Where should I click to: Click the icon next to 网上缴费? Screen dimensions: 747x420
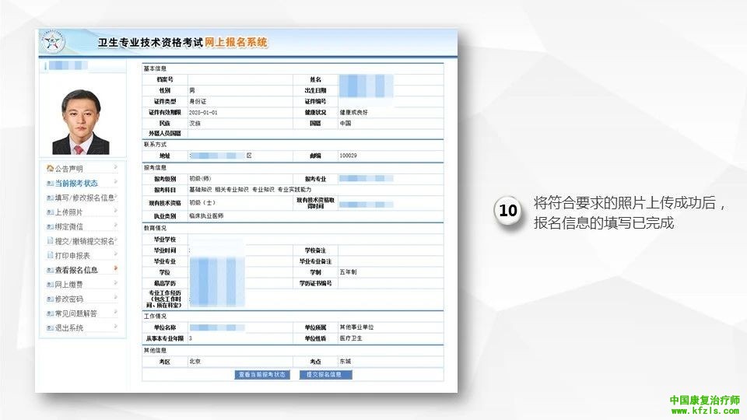(x=51, y=285)
